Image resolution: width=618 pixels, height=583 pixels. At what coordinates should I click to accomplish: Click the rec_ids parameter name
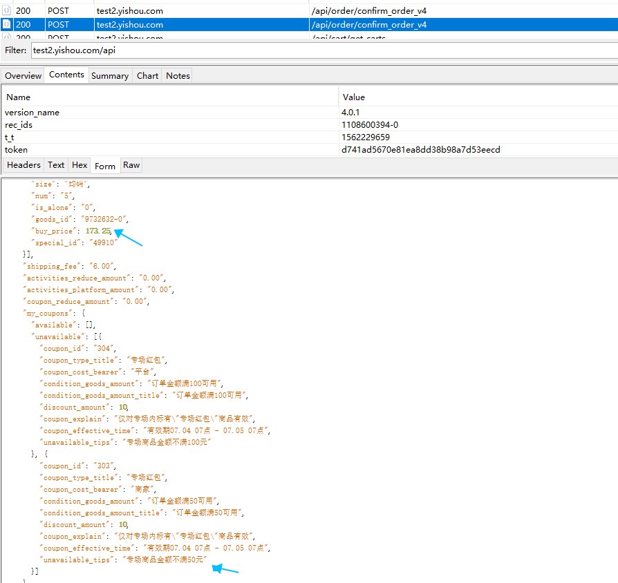(x=19, y=125)
